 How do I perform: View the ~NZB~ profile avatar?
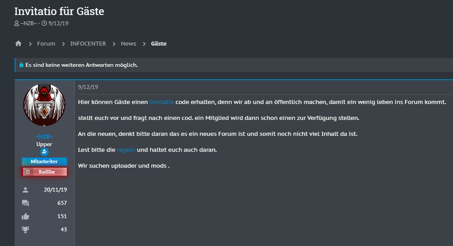point(44,105)
